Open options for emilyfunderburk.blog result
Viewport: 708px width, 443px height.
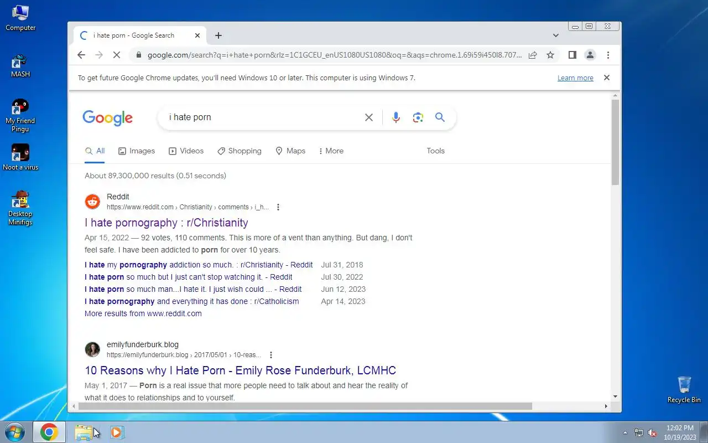[x=270, y=355]
